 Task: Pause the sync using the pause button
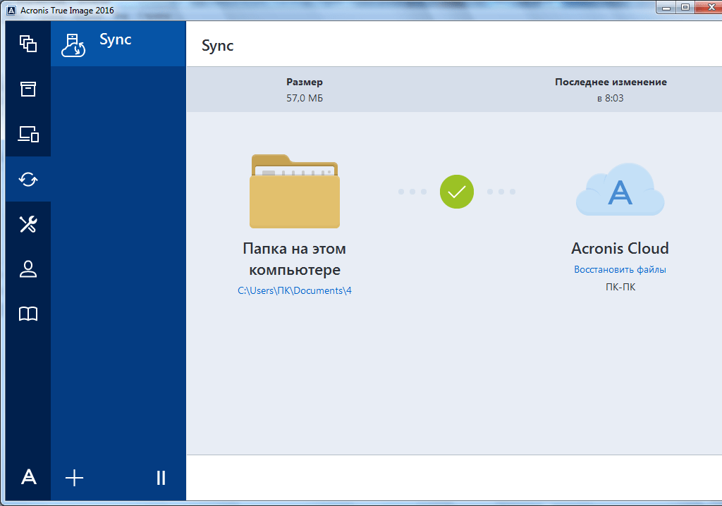pyautogui.click(x=161, y=478)
